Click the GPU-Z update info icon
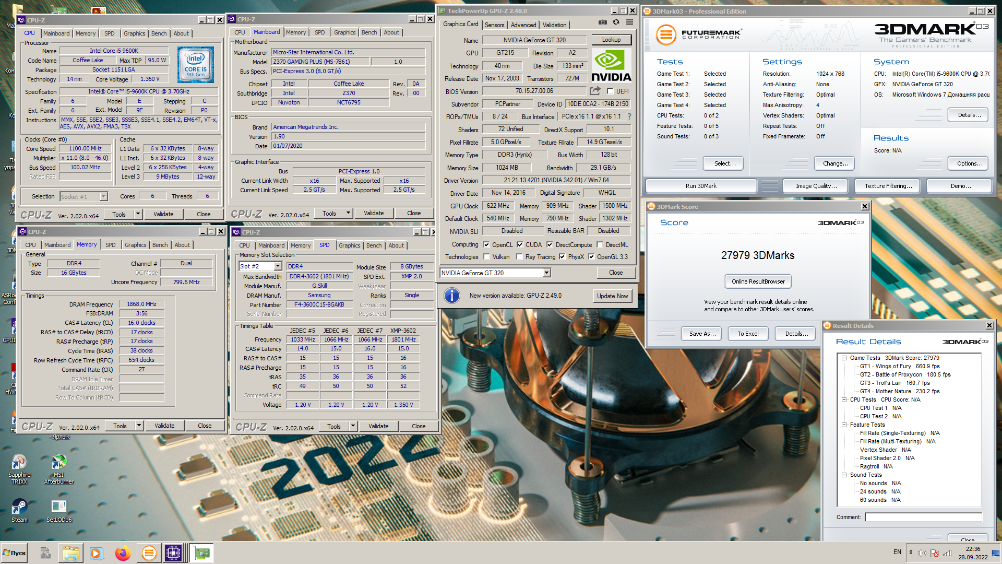 452,296
